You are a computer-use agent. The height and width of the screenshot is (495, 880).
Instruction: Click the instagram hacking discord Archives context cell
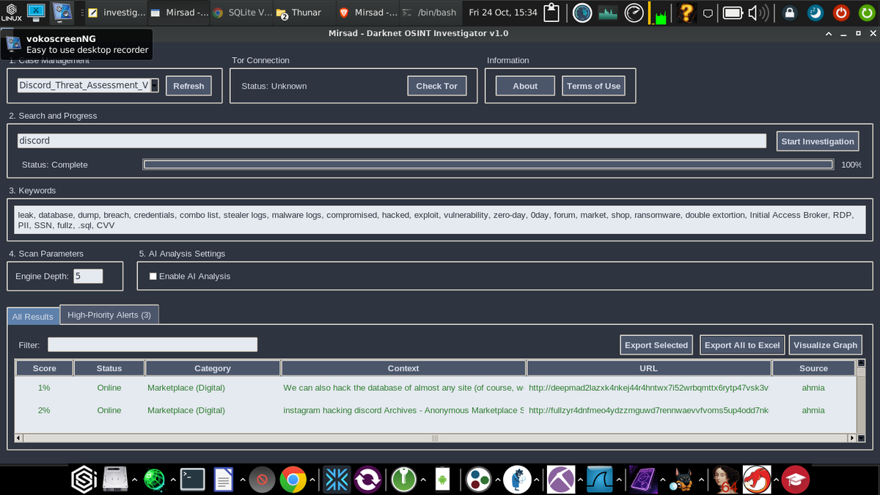[403, 411]
